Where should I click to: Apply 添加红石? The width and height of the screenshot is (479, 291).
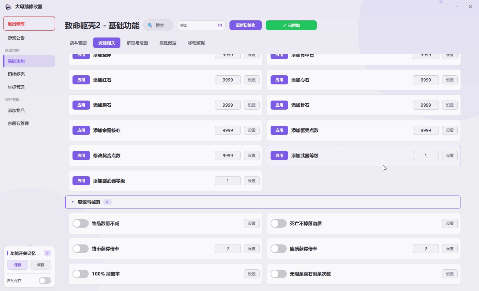point(81,80)
